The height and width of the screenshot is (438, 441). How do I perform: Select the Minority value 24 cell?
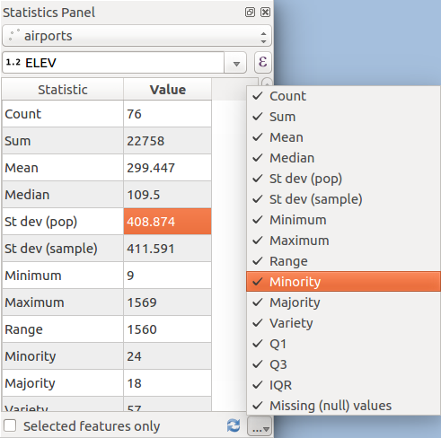[x=167, y=356]
